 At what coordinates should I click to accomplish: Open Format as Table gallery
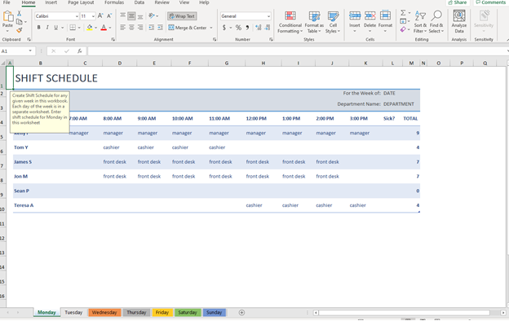tap(314, 22)
